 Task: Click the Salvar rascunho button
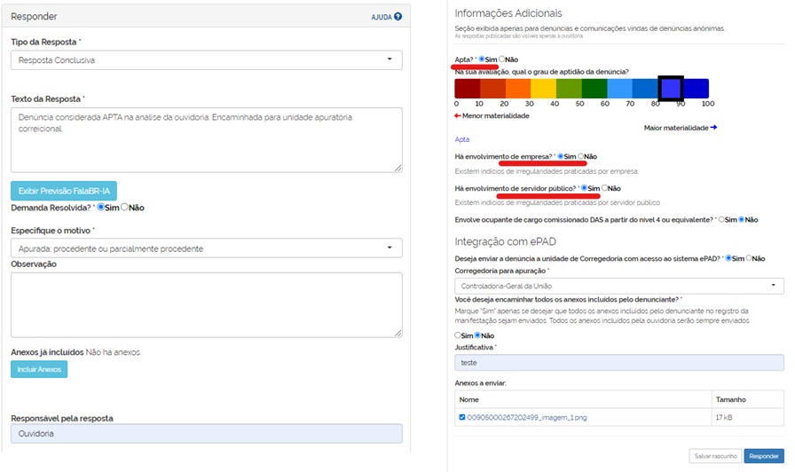(x=714, y=456)
